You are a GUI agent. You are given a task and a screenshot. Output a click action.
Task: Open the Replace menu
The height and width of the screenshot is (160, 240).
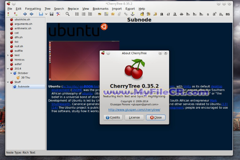coord(73,9)
